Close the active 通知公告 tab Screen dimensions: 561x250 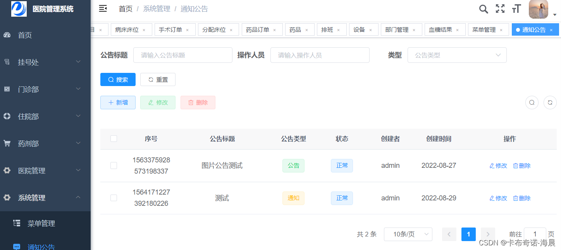551,30
